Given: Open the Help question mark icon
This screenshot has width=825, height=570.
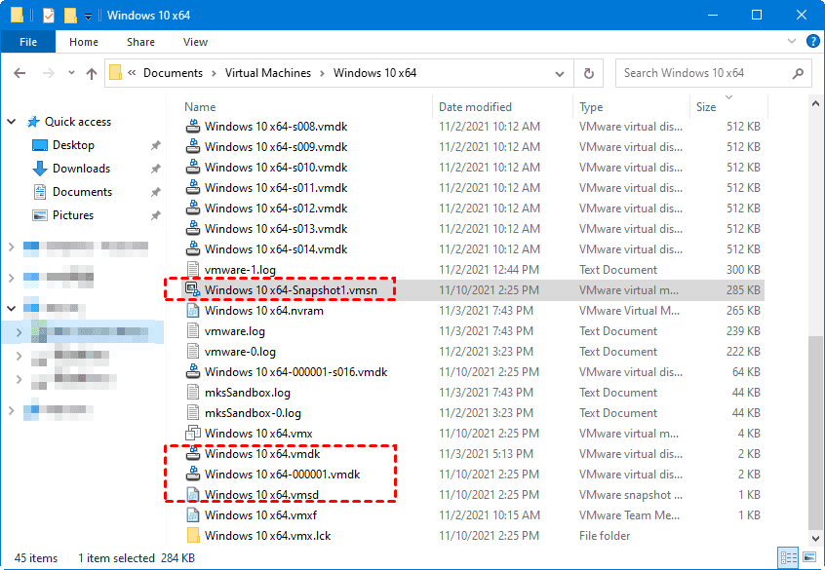Looking at the screenshot, I should (813, 41).
